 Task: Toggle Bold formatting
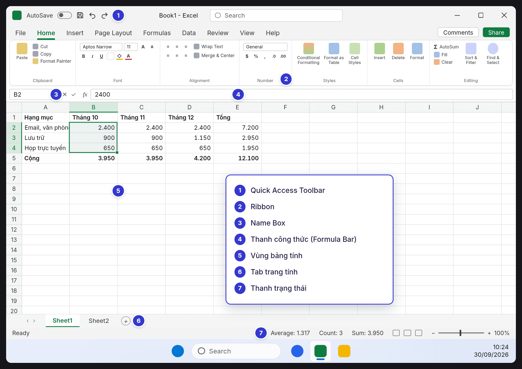click(83, 56)
